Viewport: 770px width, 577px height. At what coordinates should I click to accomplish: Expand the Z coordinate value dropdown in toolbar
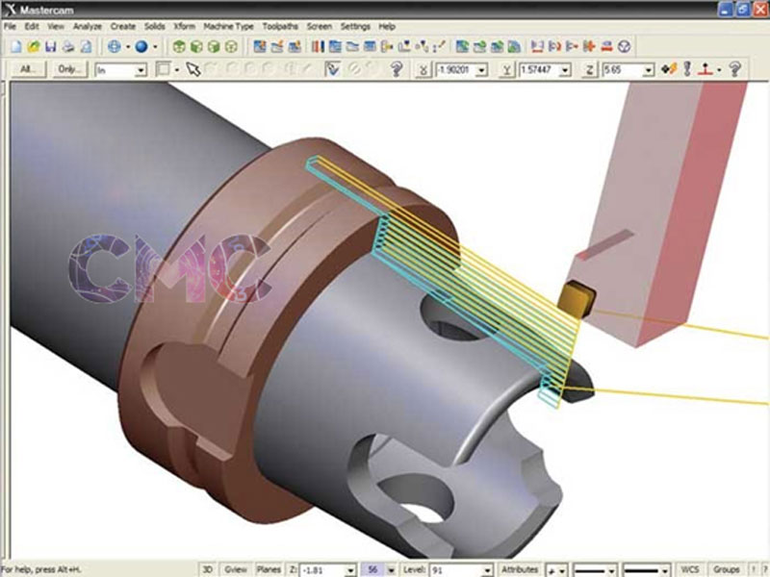648,70
